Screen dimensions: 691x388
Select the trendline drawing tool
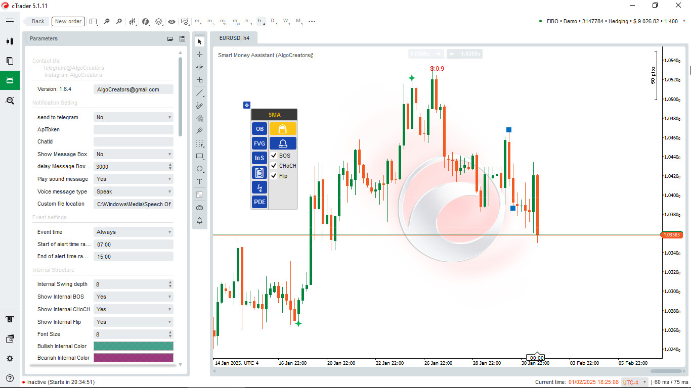tap(200, 93)
